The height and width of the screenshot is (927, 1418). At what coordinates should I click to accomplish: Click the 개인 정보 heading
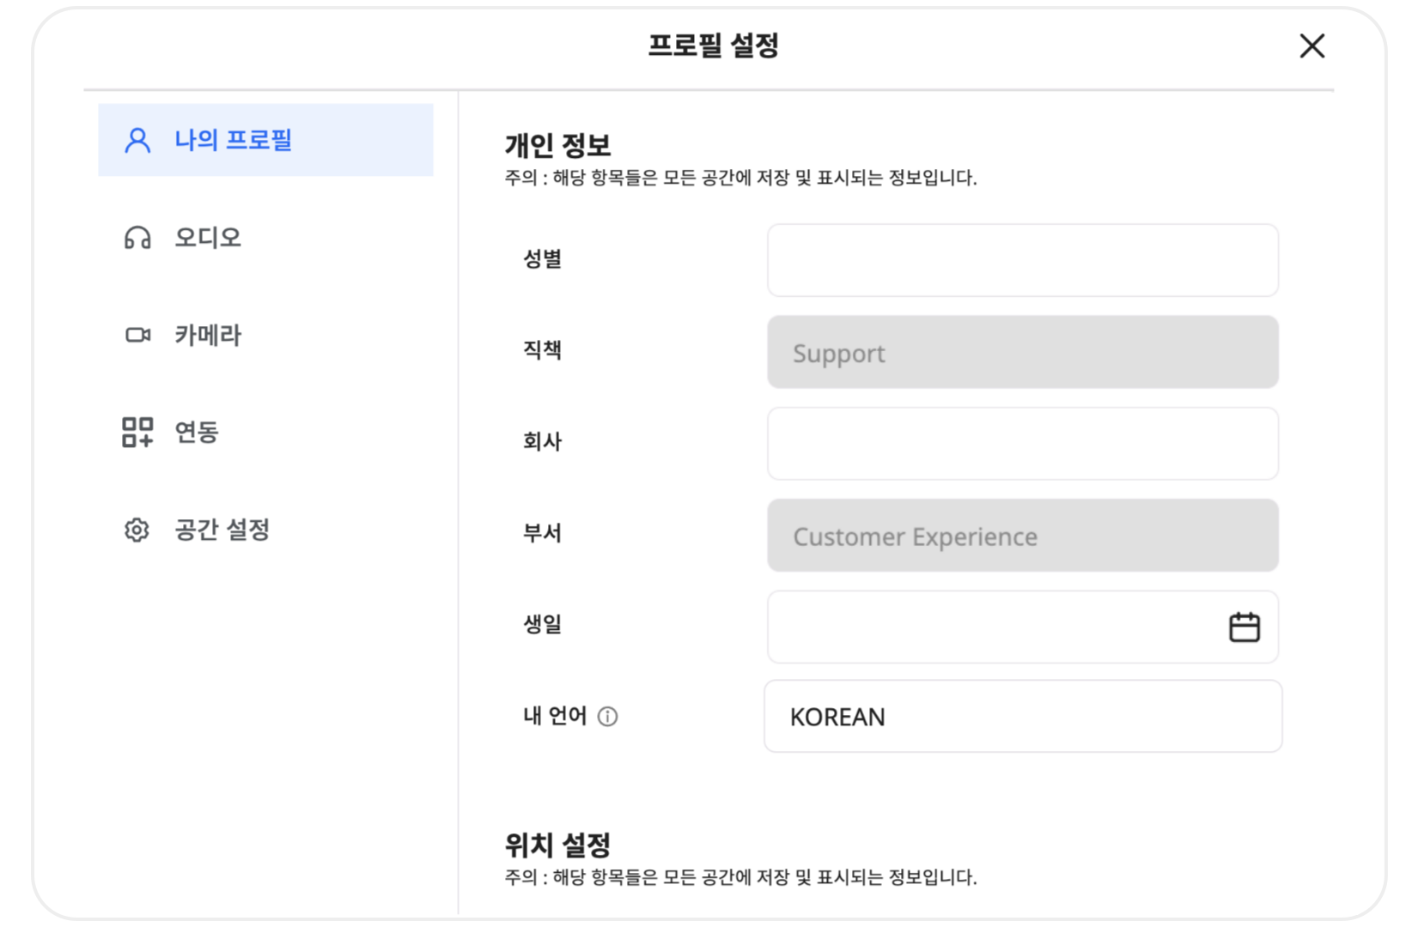pos(557,145)
